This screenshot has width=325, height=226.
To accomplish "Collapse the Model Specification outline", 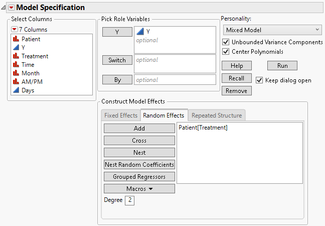I will [x=4, y=8].
